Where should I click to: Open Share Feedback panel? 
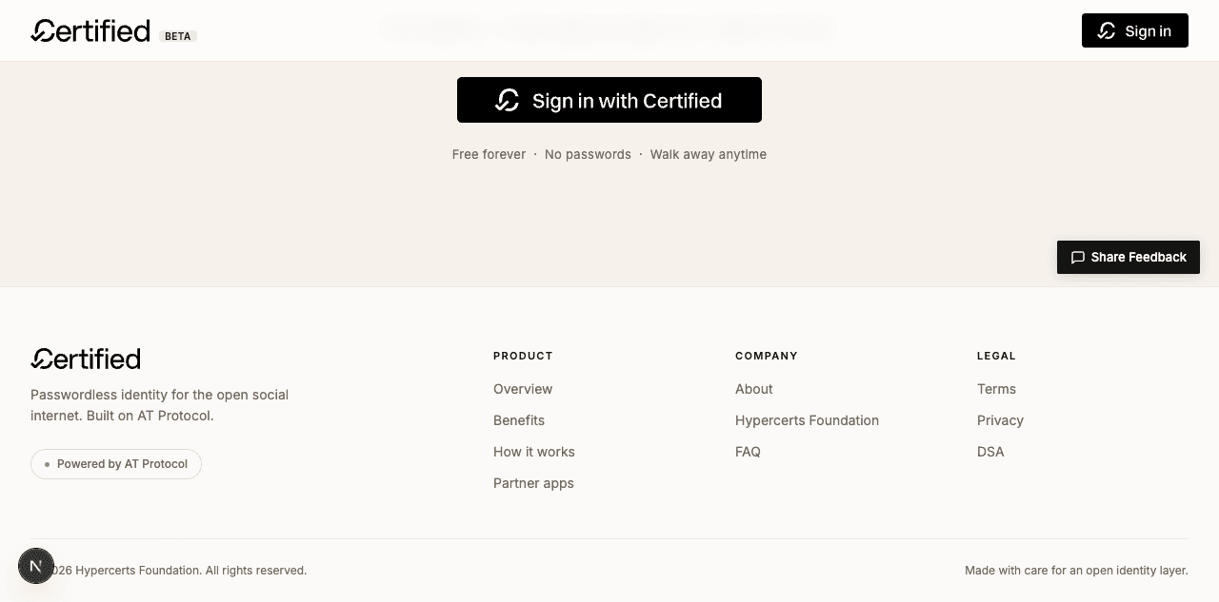(x=1129, y=257)
